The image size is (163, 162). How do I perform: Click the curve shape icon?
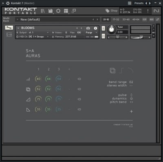tap(130, 70)
